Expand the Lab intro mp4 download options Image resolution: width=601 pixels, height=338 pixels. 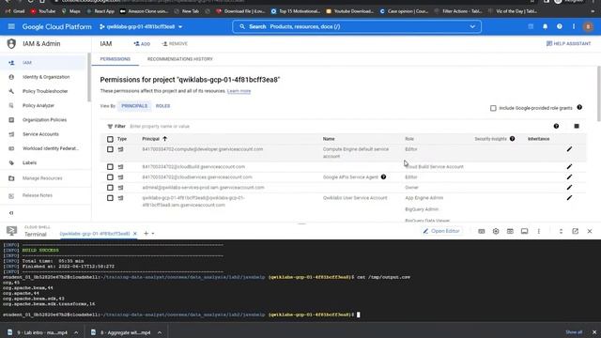coord(76,332)
